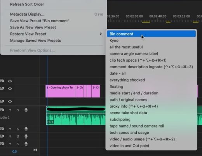Screen dimensions: 202x156
Task: Toggle sync lock on video track below pink clips
Action: coord(2,101)
